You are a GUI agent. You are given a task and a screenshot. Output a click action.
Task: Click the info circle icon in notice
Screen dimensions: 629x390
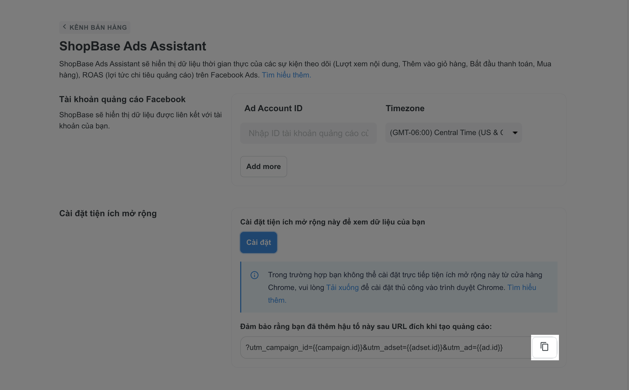[x=255, y=275]
